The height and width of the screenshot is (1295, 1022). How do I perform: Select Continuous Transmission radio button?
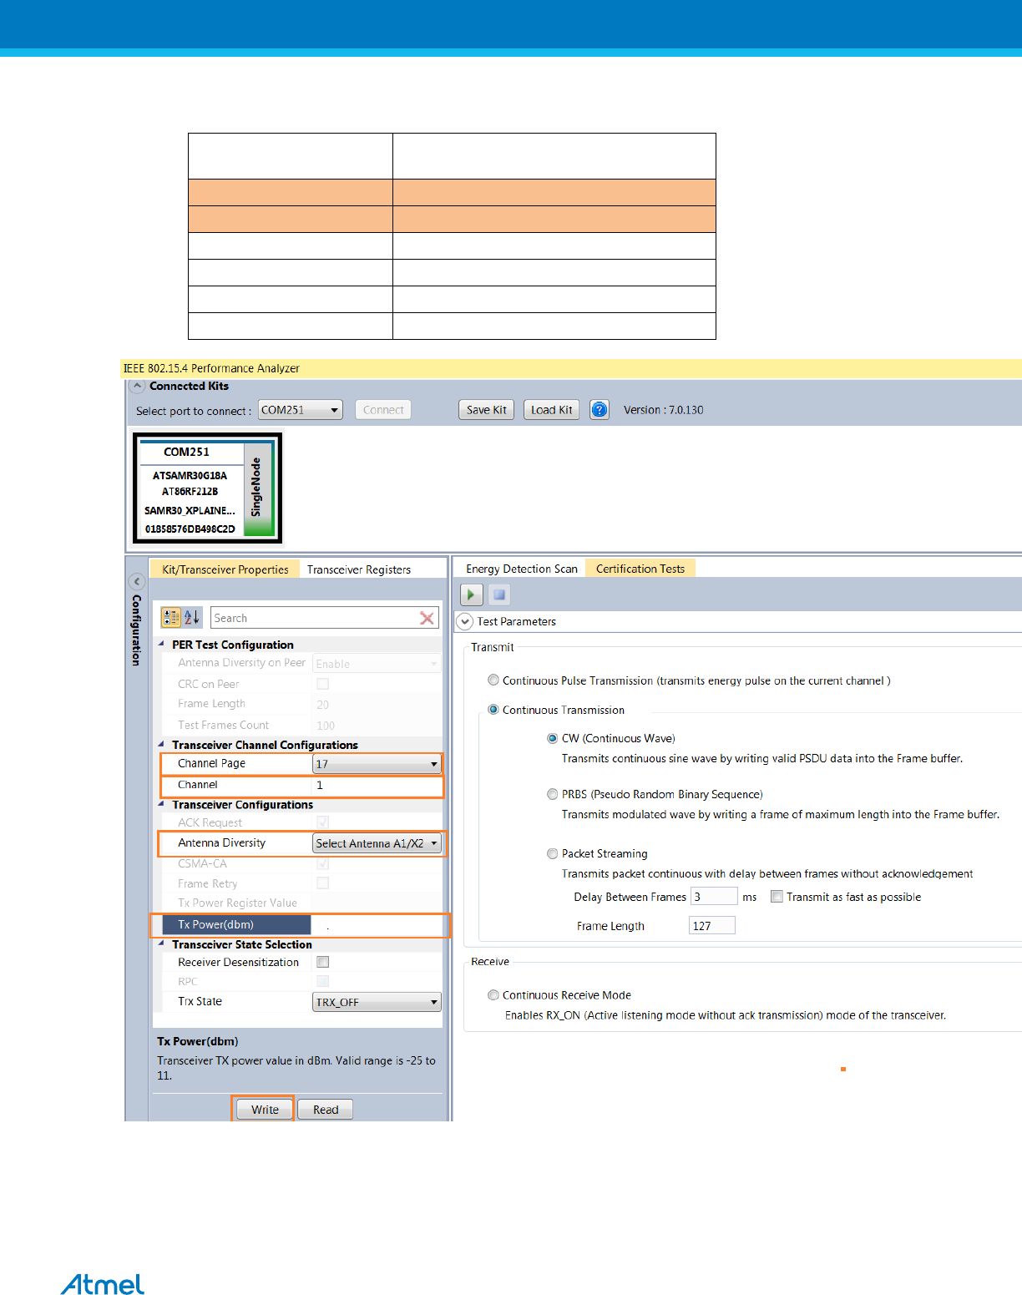[x=493, y=710]
